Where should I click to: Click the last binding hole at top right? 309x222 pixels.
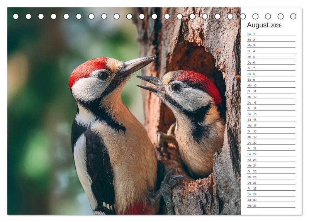(x=293, y=17)
